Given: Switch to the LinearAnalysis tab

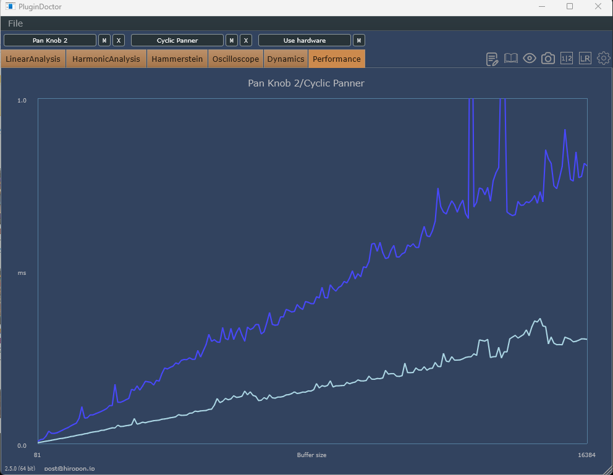Looking at the screenshot, I should 33,59.
